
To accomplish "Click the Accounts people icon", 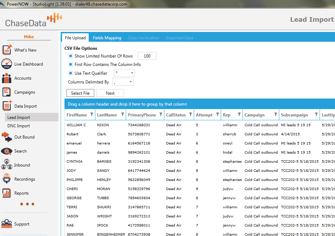I will [7, 78].
